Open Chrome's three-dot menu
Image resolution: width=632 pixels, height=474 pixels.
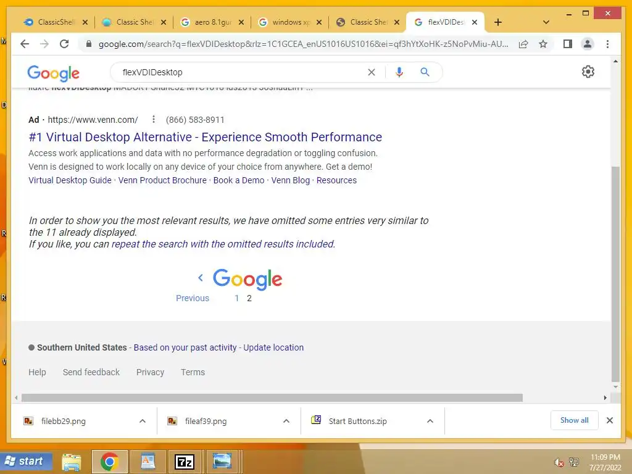(607, 44)
